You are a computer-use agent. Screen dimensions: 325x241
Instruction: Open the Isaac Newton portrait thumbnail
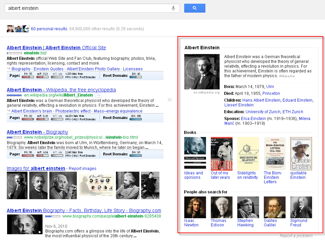pyautogui.click(x=195, y=207)
